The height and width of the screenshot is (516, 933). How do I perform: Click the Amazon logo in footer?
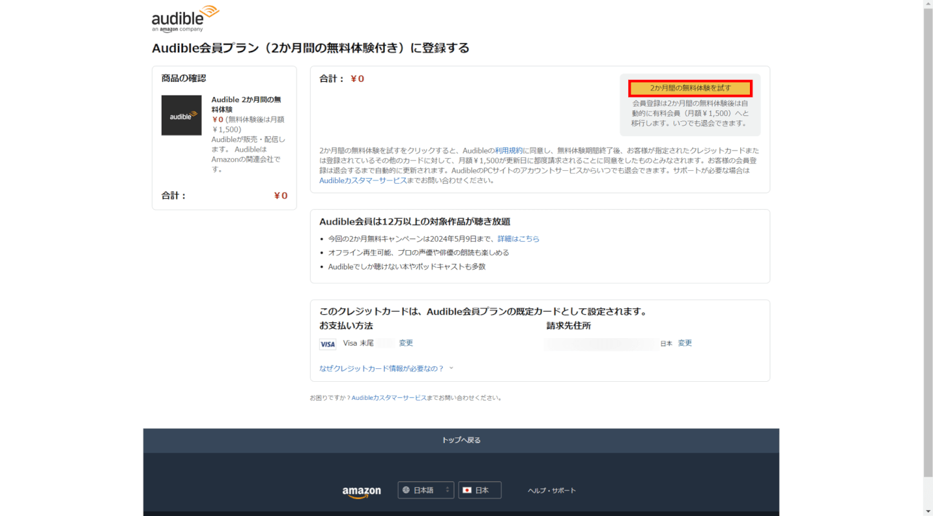(361, 491)
